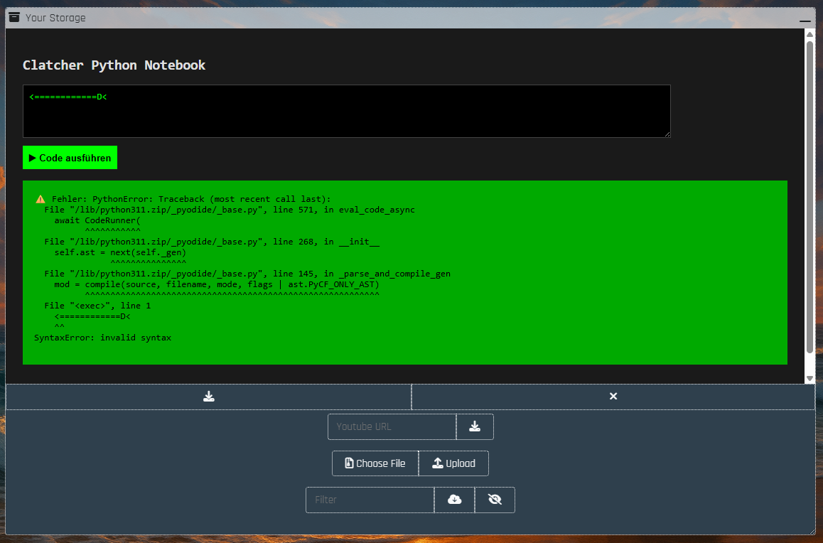Click inside the Python code editor textarea
823x543 pixels.
coord(346,111)
